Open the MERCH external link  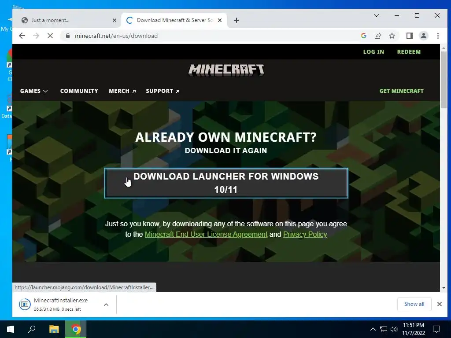pyautogui.click(x=122, y=91)
